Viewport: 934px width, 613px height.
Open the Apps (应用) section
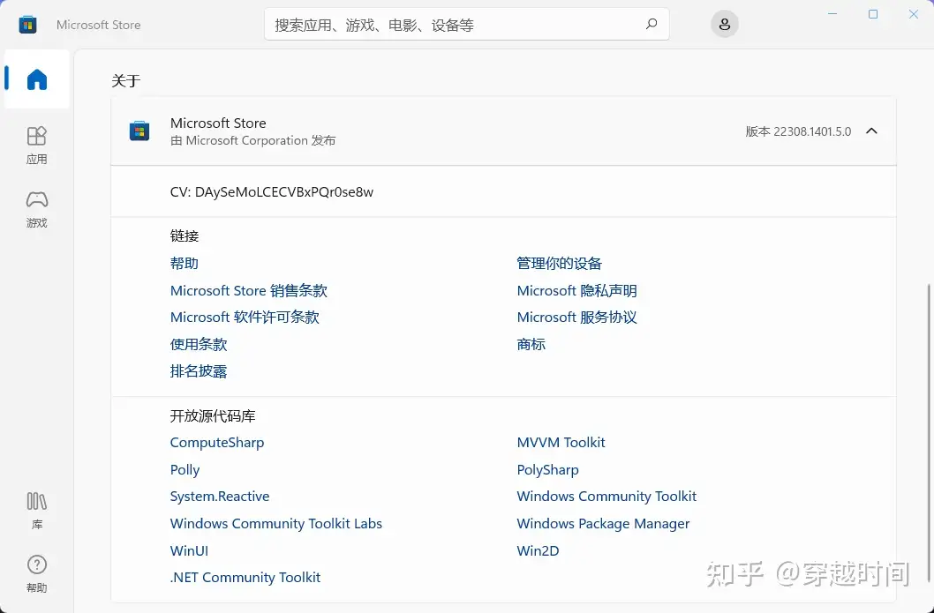point(37,146)
